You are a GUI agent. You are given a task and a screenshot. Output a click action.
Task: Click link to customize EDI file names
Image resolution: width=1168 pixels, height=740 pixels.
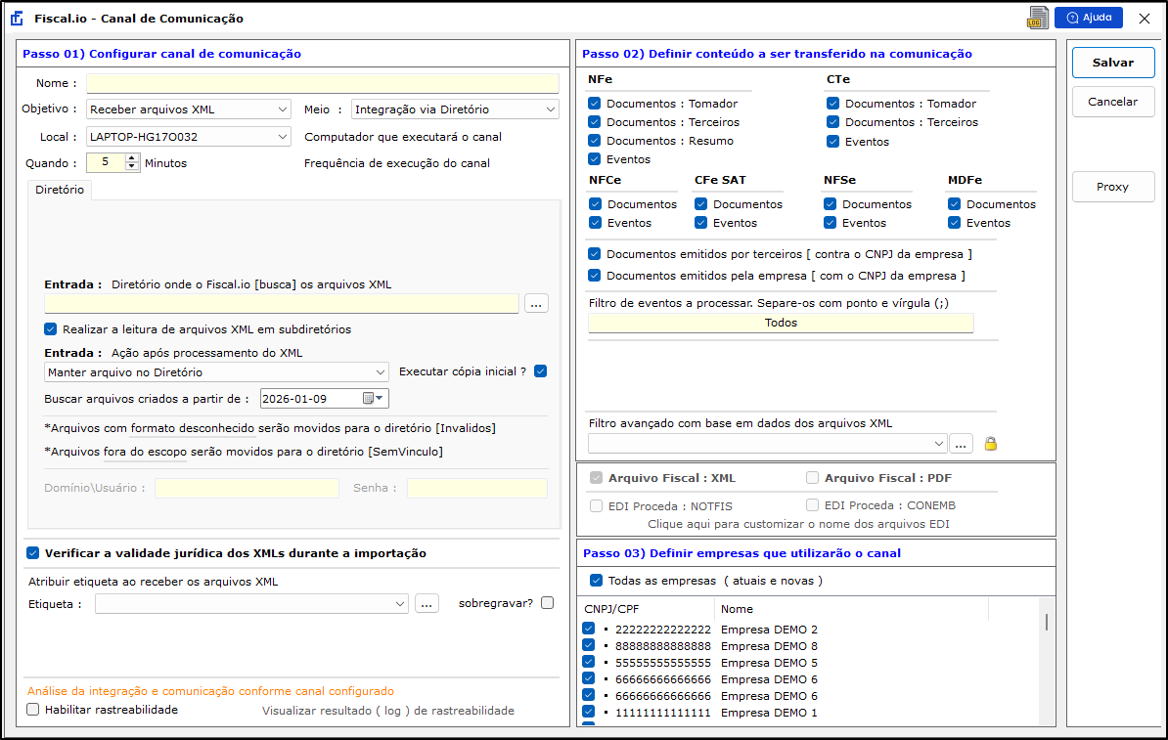[x=798, y=524]
